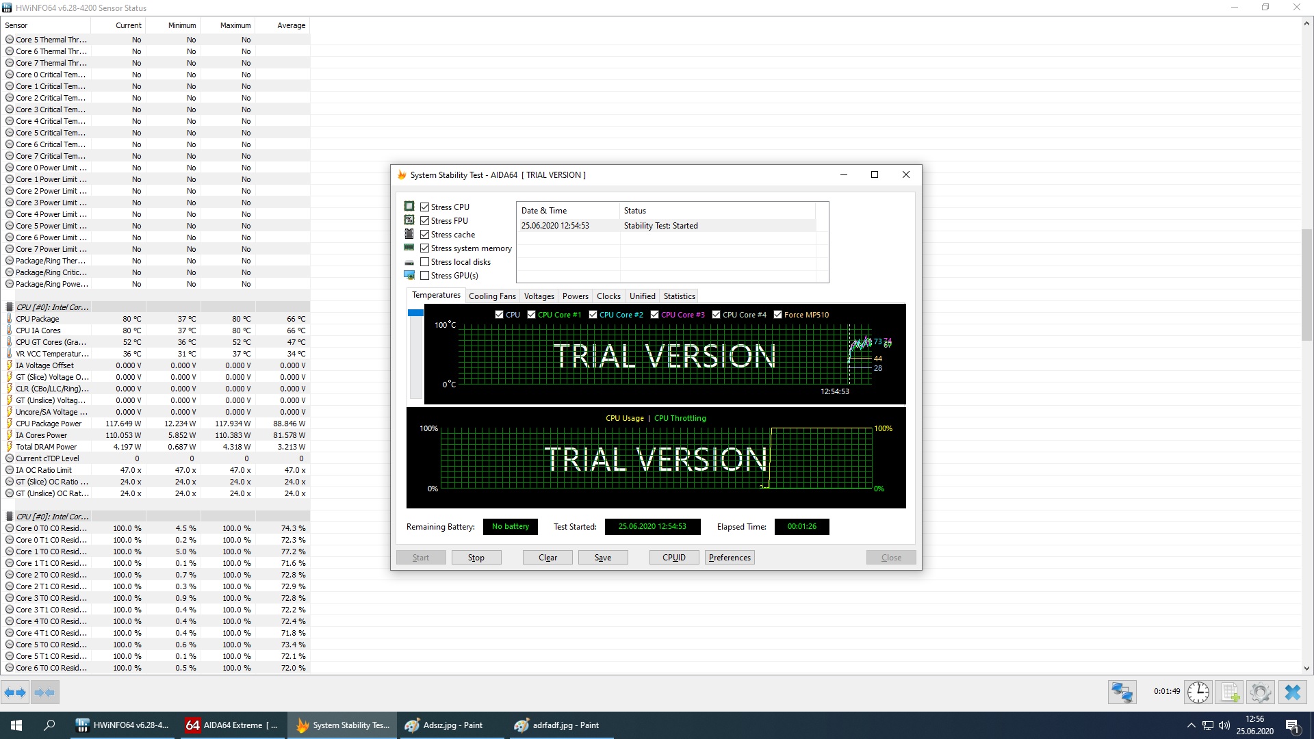1314x739 pixels.
Task: Enable Stress local disks checkbox
Action: tap(425, 261)
